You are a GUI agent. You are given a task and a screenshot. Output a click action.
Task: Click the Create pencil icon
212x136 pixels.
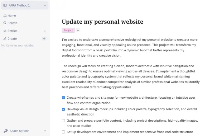[5, 39]
